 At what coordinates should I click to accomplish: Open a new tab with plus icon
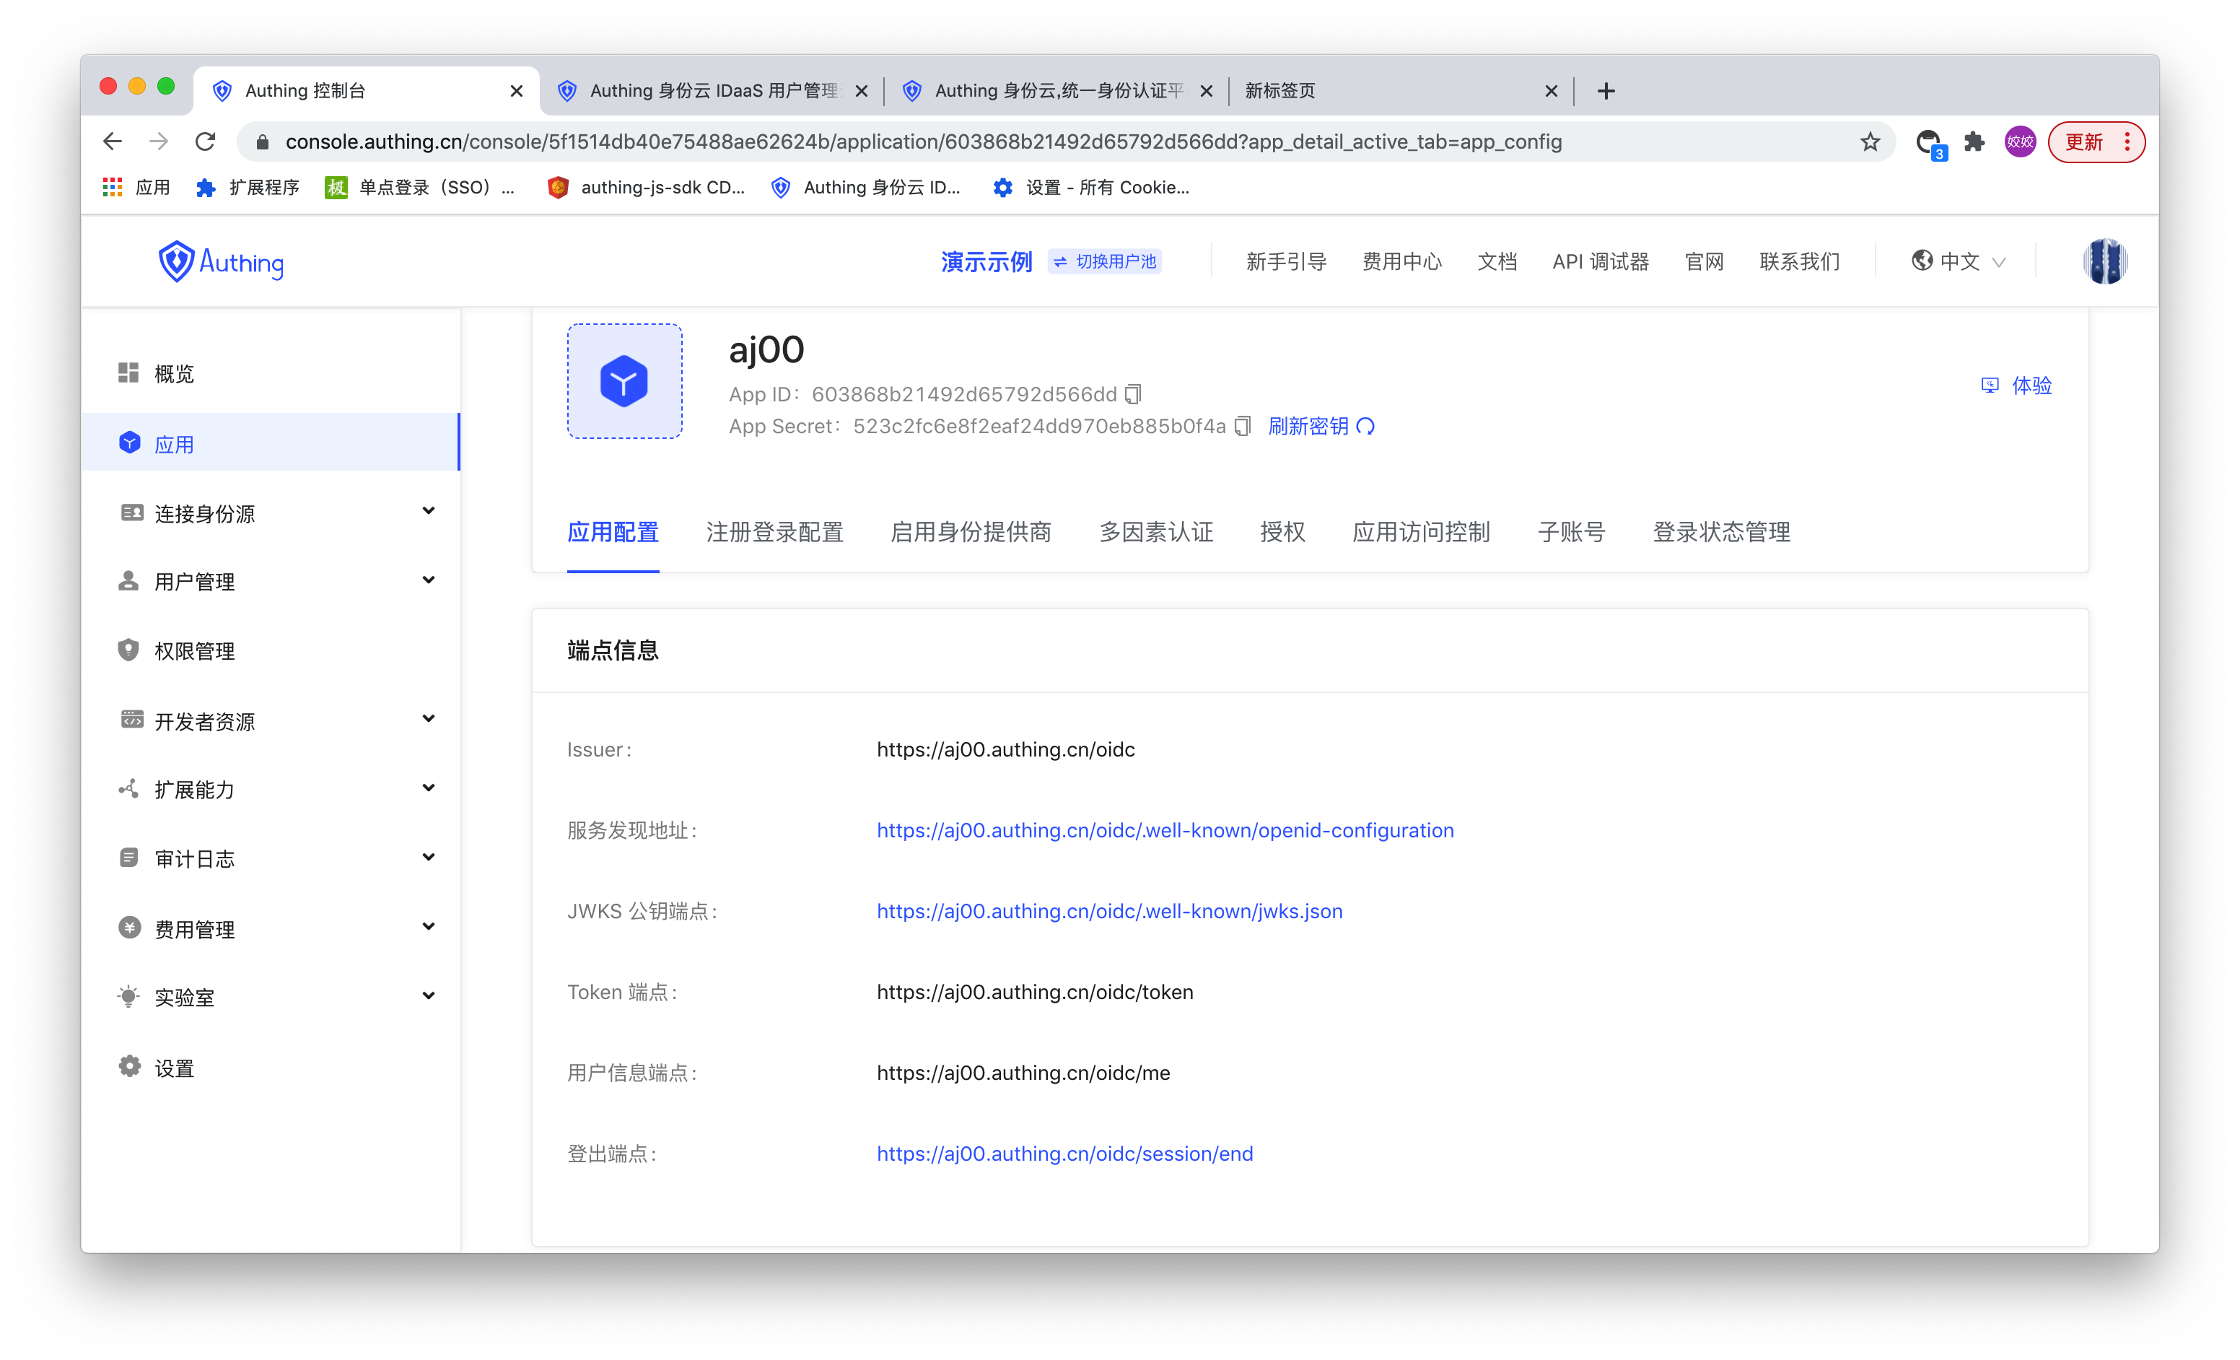1606,91
